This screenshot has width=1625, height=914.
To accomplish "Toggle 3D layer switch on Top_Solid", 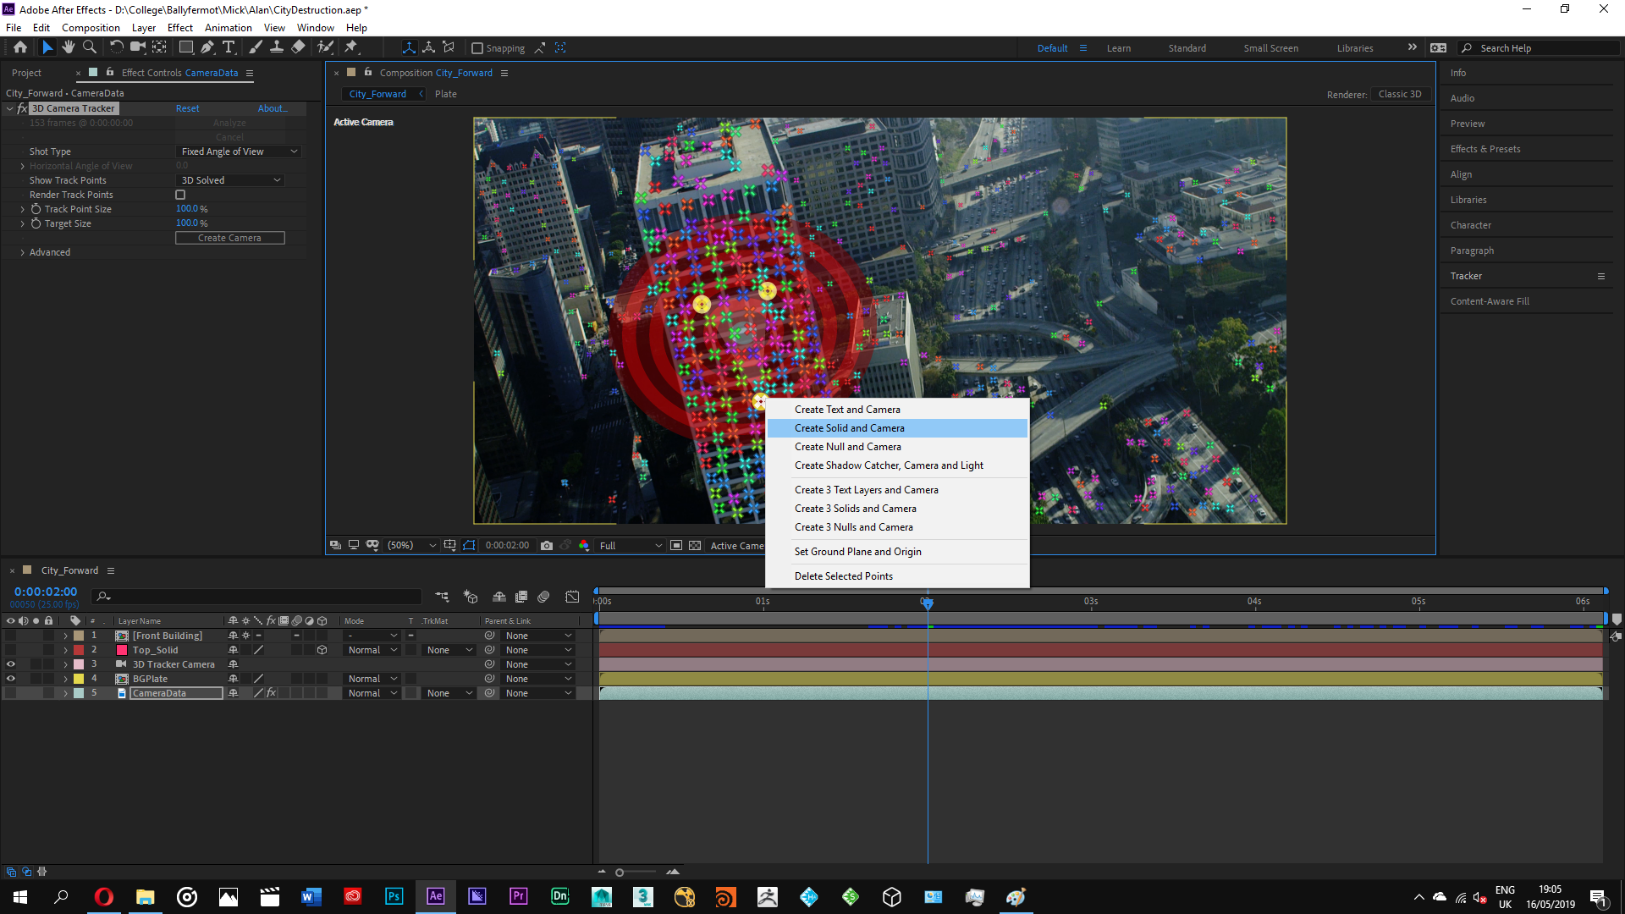I will point(322,650).
